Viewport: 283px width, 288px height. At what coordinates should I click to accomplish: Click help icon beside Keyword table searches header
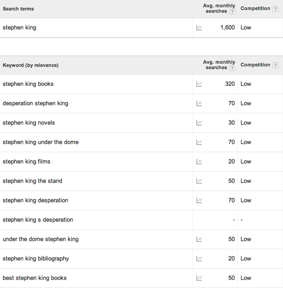click(x=232, y=68)
